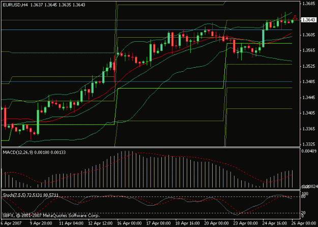Click the 12 Apr 12:00 time label

pyautogui.click(x=100, y=223)
